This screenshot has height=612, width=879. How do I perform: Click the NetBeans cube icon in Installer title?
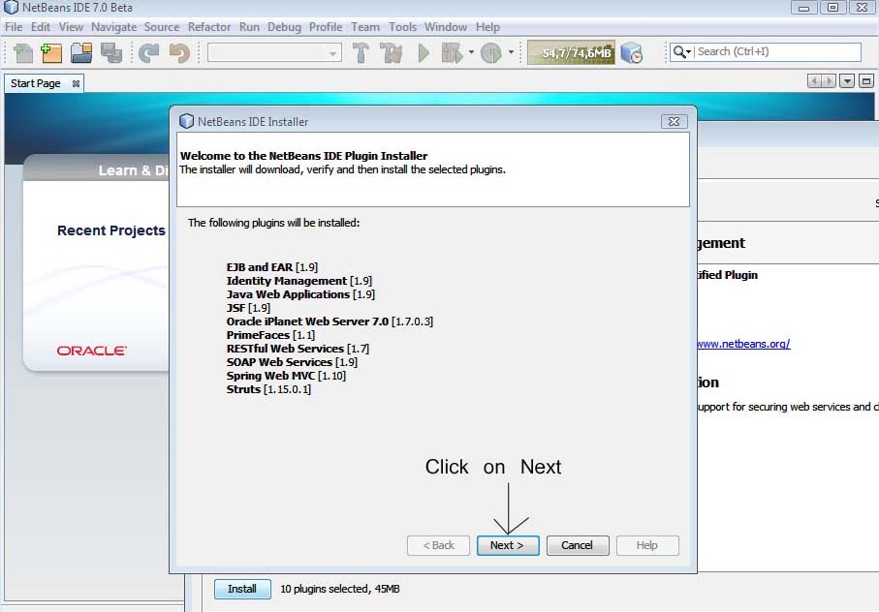[186, 121]
